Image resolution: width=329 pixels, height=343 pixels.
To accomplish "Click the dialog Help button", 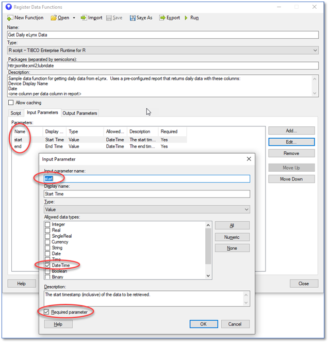I will (58, 324).
